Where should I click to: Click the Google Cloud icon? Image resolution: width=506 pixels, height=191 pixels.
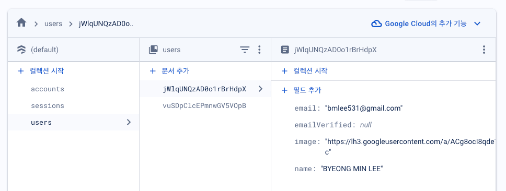point(376,24)
